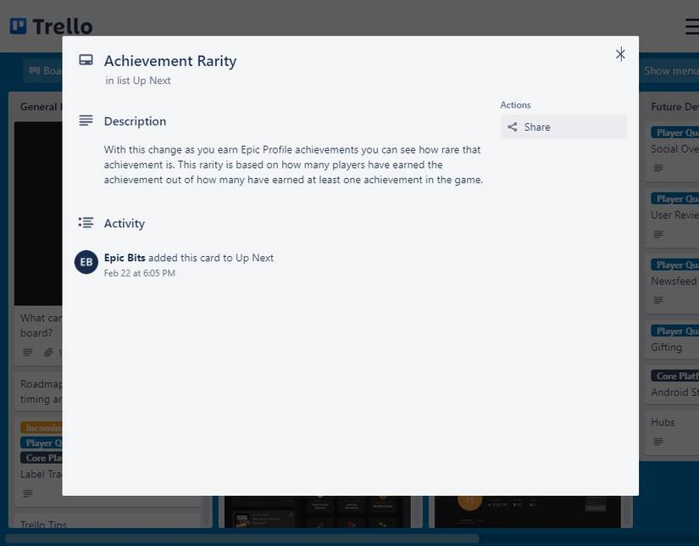
Task: Close the Achievement Rarity card dialog
Action: tap(620, 53)
